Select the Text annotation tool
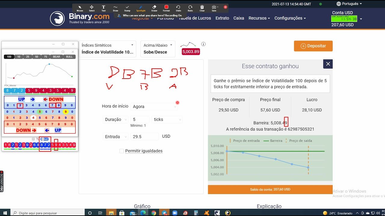The width and height of the screenshot is (385, 216). point(103,8)
